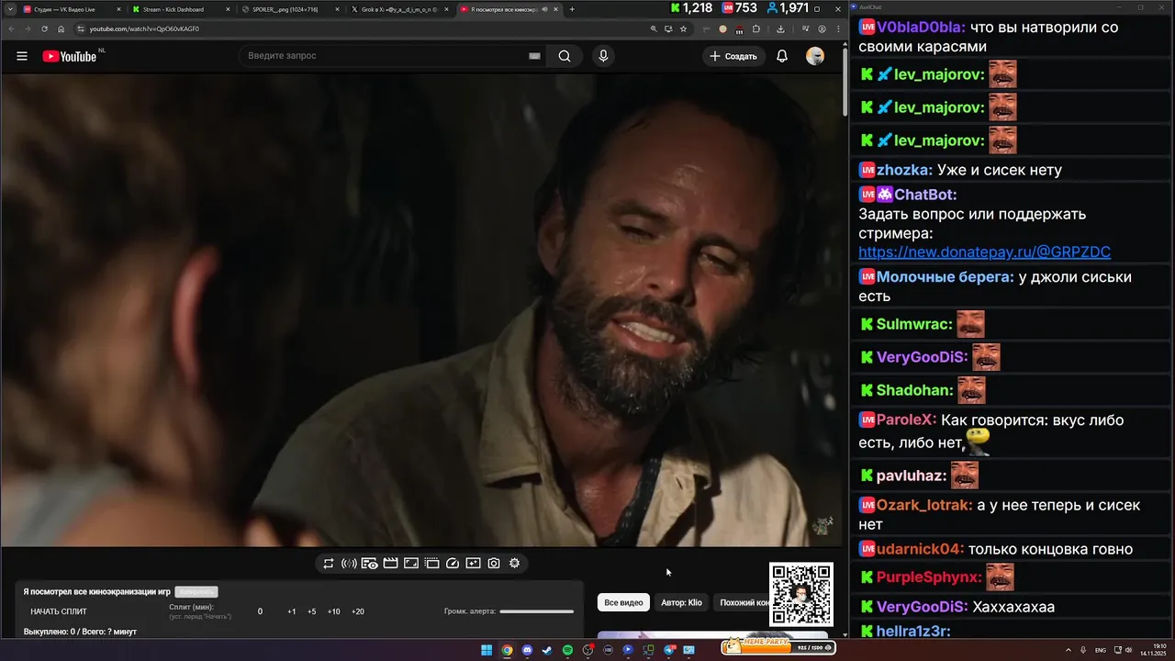Click the split minutes value 0 field
The image size is (1175, 661).
tap(260, 611)
